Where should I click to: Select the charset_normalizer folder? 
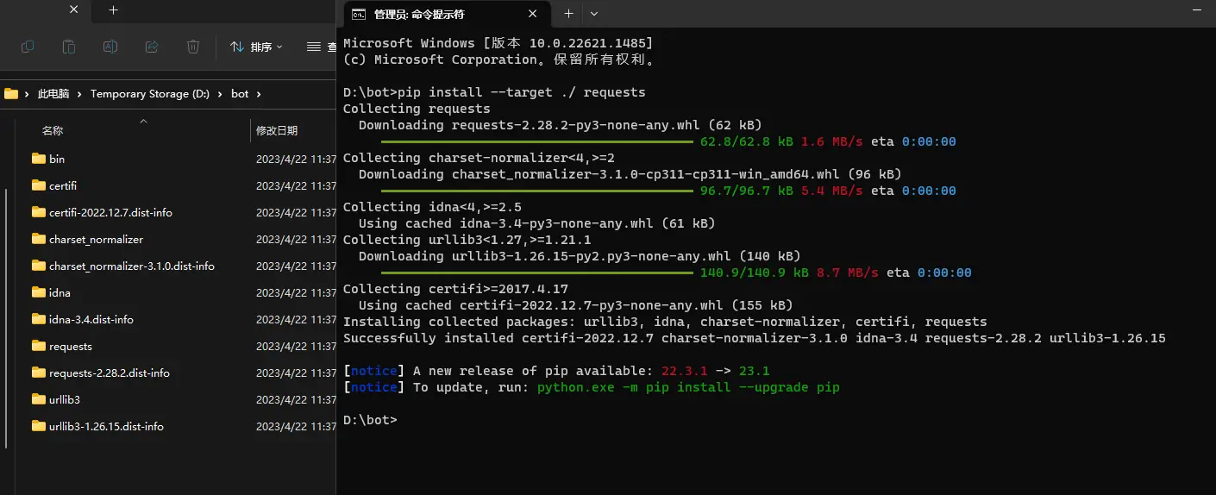[x=96, y=240]
